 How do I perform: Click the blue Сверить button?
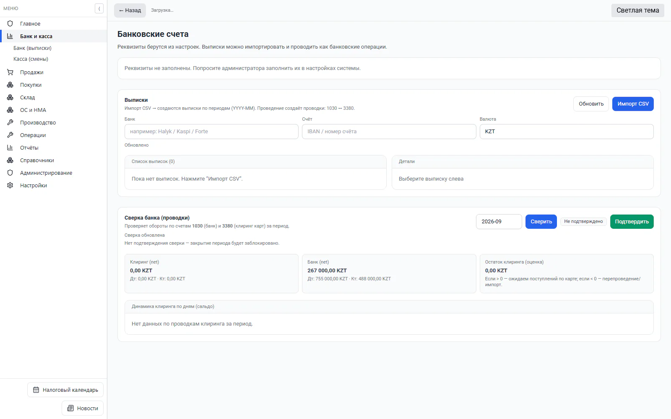point(541,222)
